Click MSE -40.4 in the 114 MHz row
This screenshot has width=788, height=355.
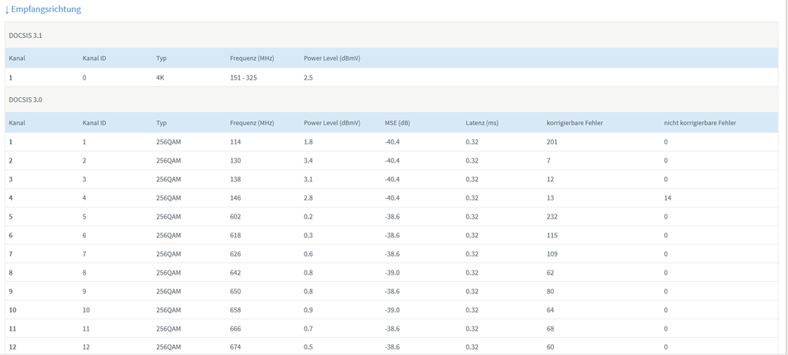pos(393,142)
